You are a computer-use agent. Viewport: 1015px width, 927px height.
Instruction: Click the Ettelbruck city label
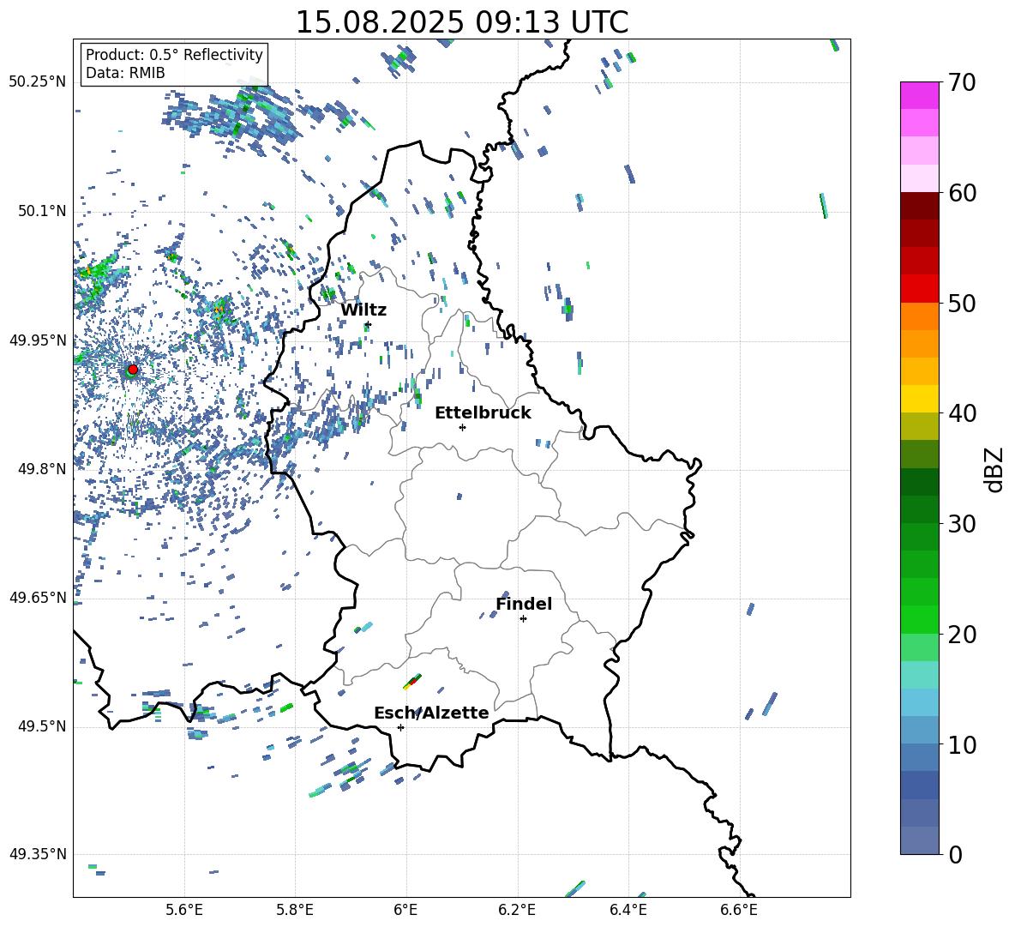click(483, 413)
